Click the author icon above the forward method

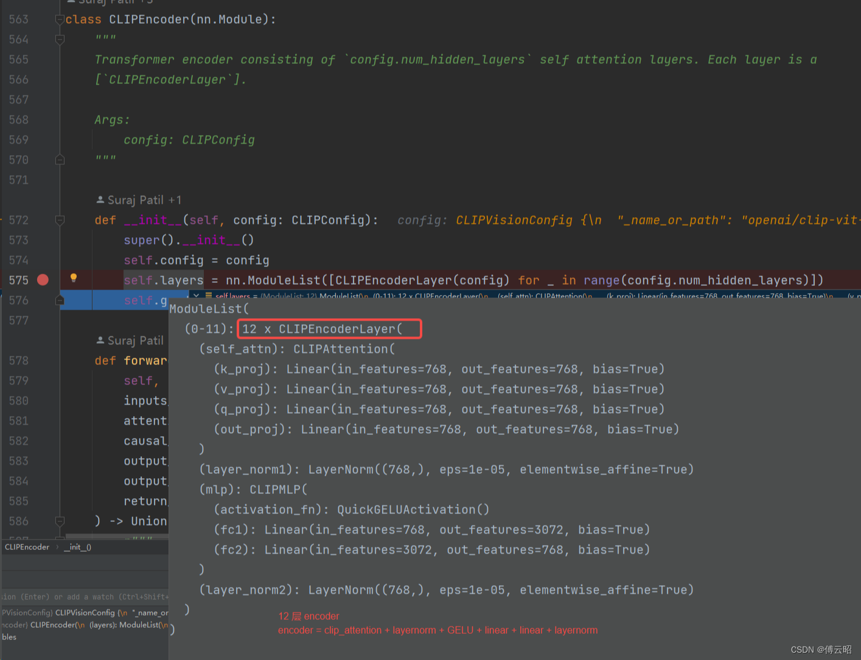point(100,340)
